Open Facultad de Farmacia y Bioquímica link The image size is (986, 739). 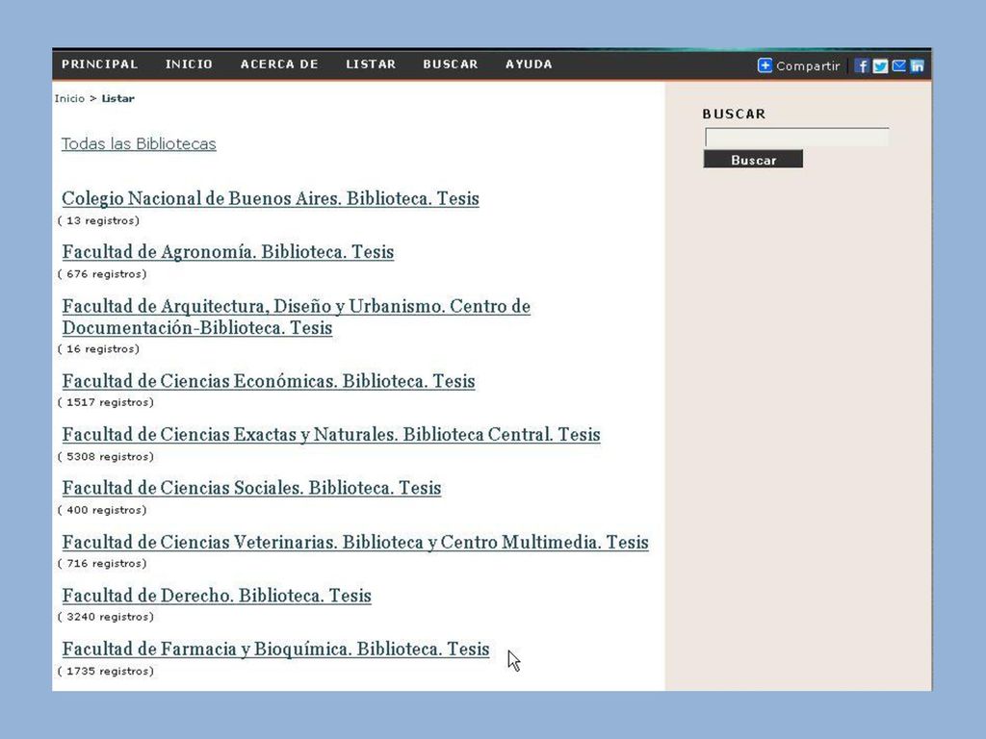coord(275,650)
